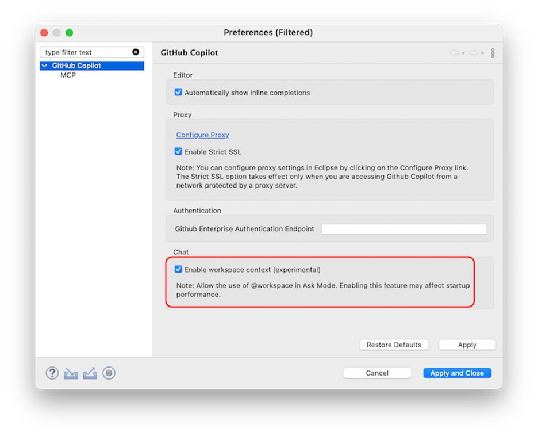Toggle the Enable Strict SSL checkbox
The height and width of the screenshot is (436, 538).
click(x=178, y=151)
